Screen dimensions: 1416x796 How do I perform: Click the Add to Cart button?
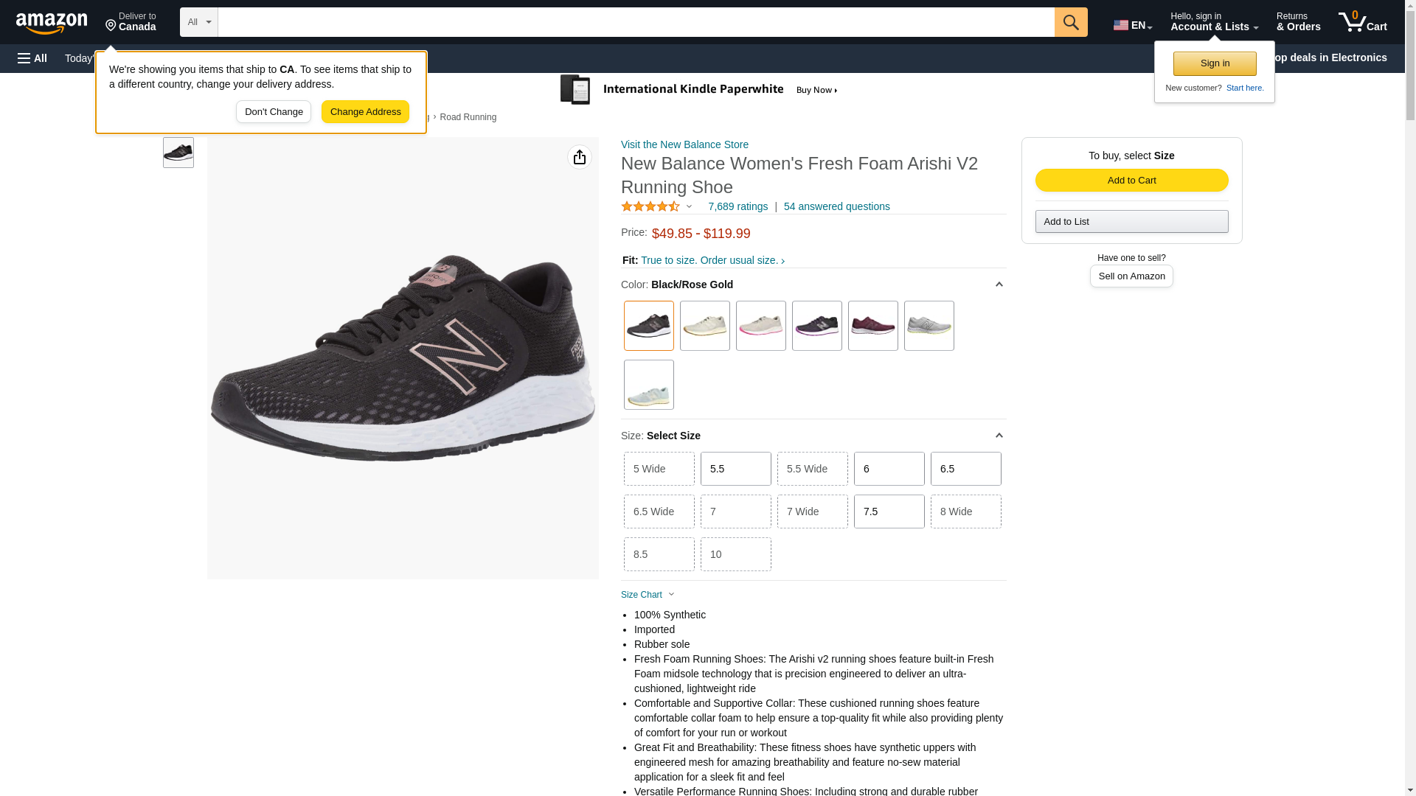[x=1132, y=181]
